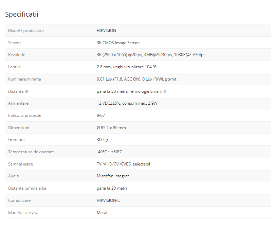Click the Lentila row label
This screenshot has height=228, width=276.
point(14,67)
